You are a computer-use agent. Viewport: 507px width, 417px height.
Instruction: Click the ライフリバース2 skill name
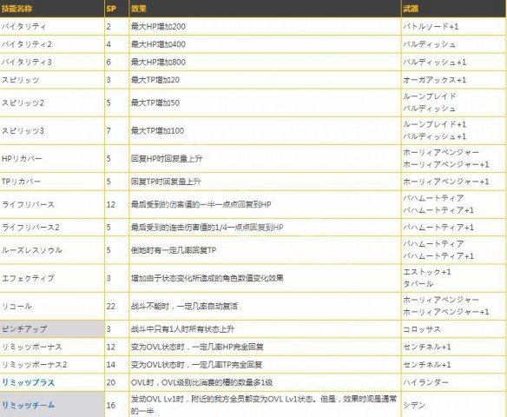[30, 228]
